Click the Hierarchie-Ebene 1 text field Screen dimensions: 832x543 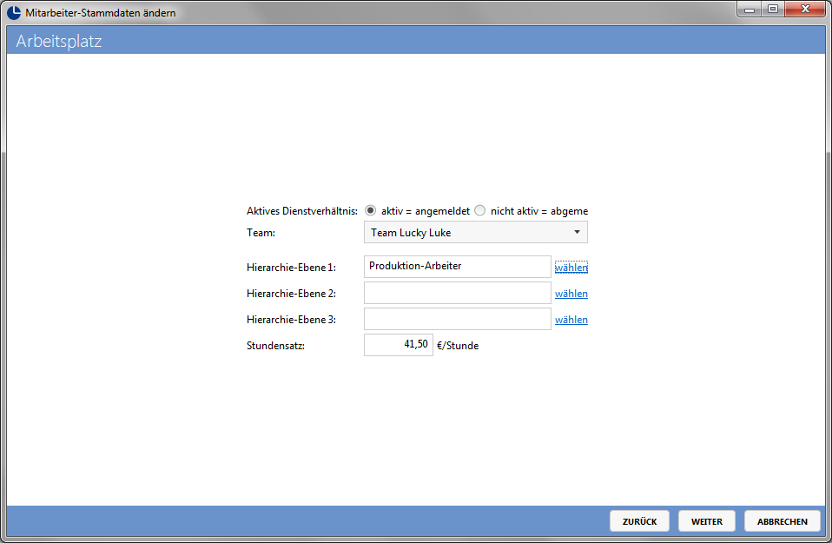[x=458, y=267]
